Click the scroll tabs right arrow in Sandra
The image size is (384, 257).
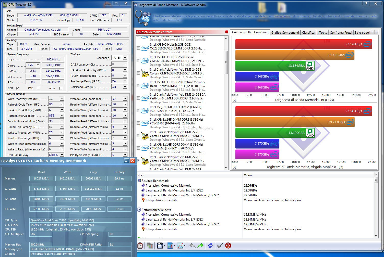coord(377,32)
